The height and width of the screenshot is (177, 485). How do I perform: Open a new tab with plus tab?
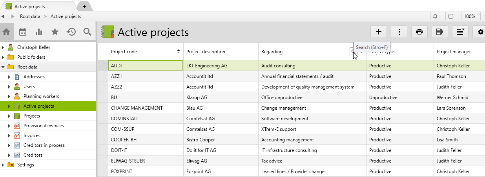pyautogui.click(x=84, y=7)
